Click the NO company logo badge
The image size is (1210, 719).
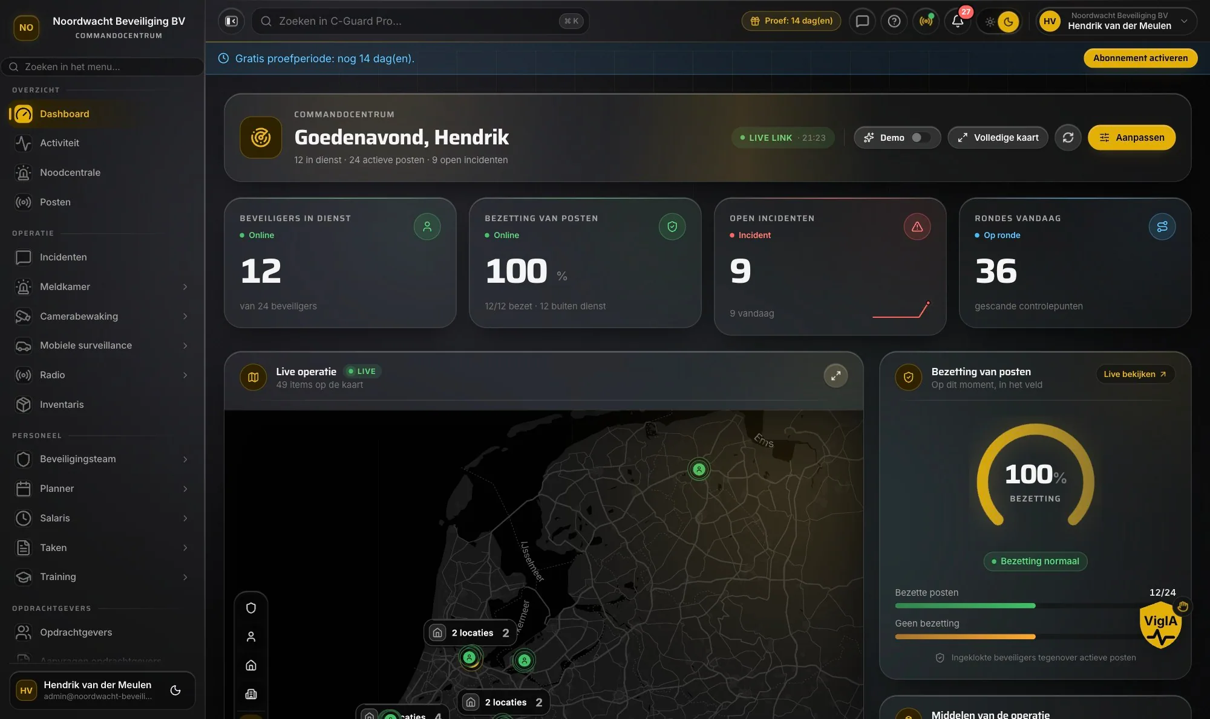(26, 27)
